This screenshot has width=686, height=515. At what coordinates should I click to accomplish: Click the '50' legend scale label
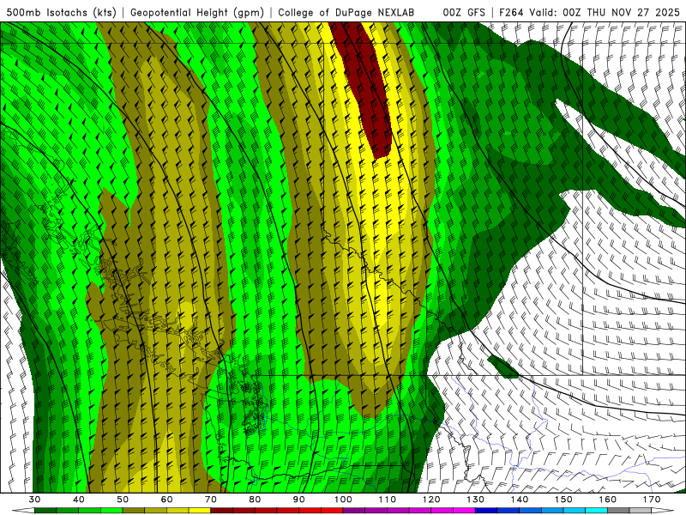(123, 500)
